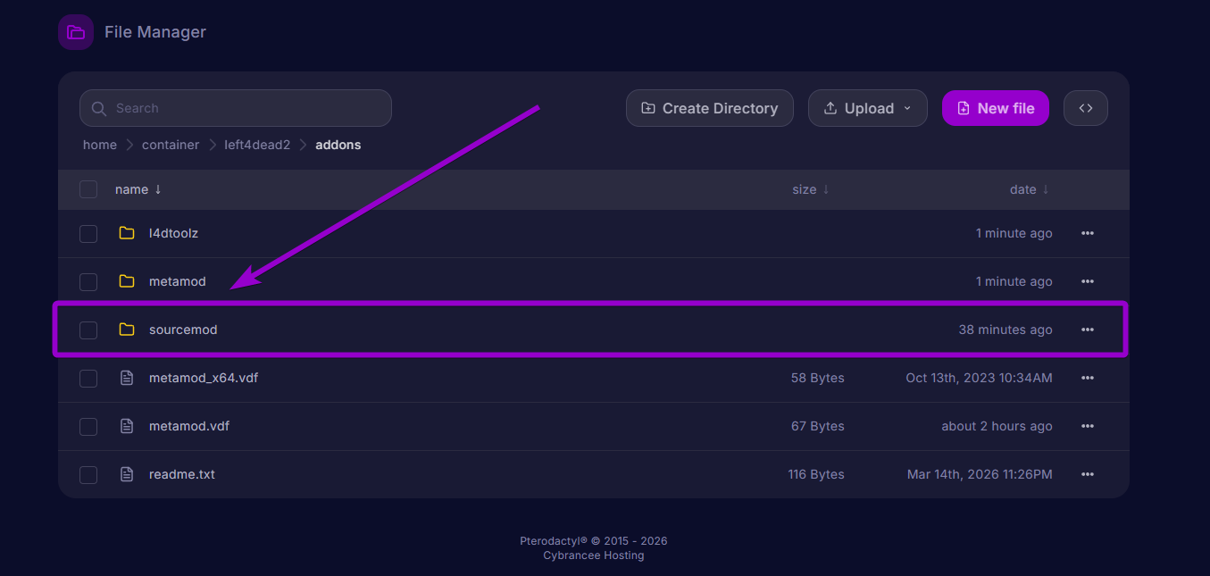The width and height of the screenshot is (1210, 576).
Task: Open the sourcemod folder icon
Action: coord(127,330)
